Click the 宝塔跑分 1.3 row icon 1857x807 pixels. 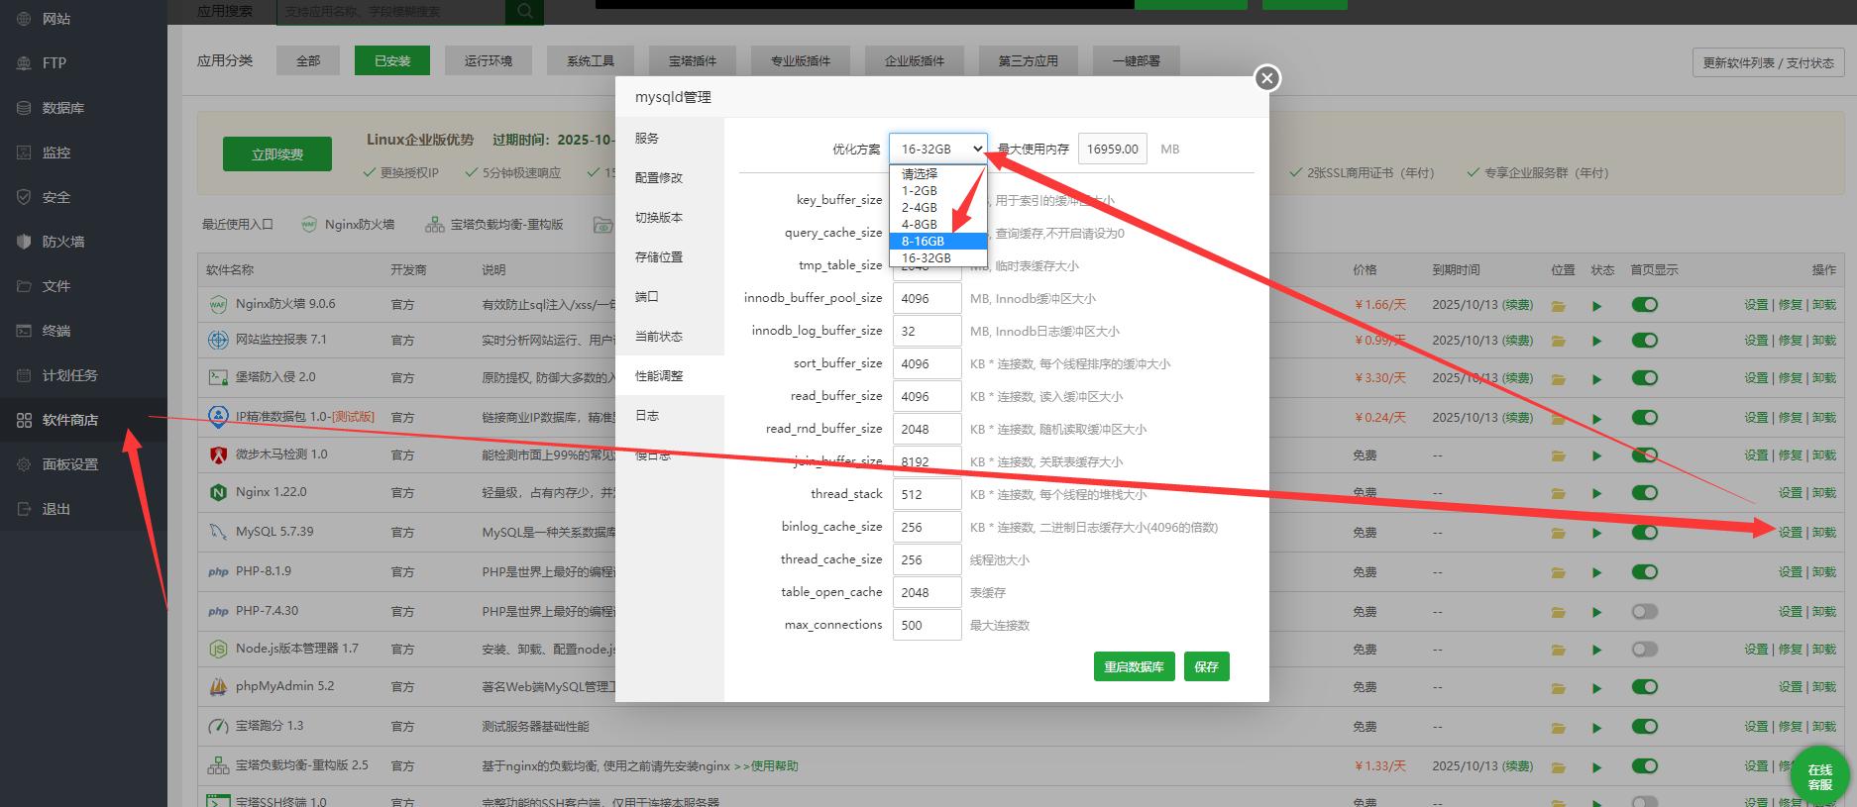pos(218,726)
